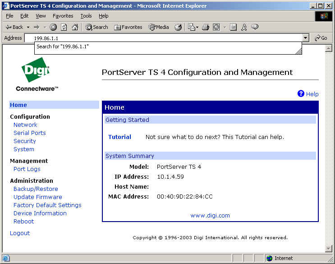This screenshot has width=335, height=264.
Task: Go to the browser Home page icon
Action: click(x=75, y=27)
